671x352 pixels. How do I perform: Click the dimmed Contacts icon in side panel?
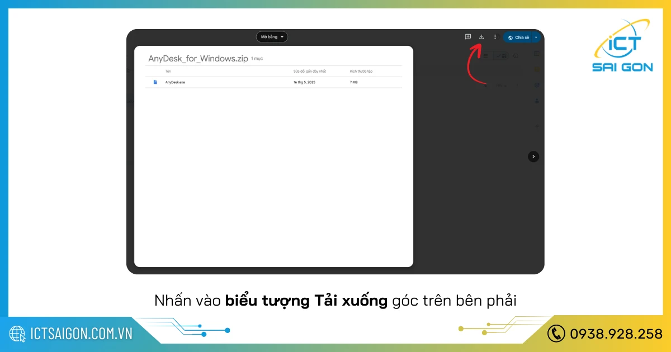point(537,101)
